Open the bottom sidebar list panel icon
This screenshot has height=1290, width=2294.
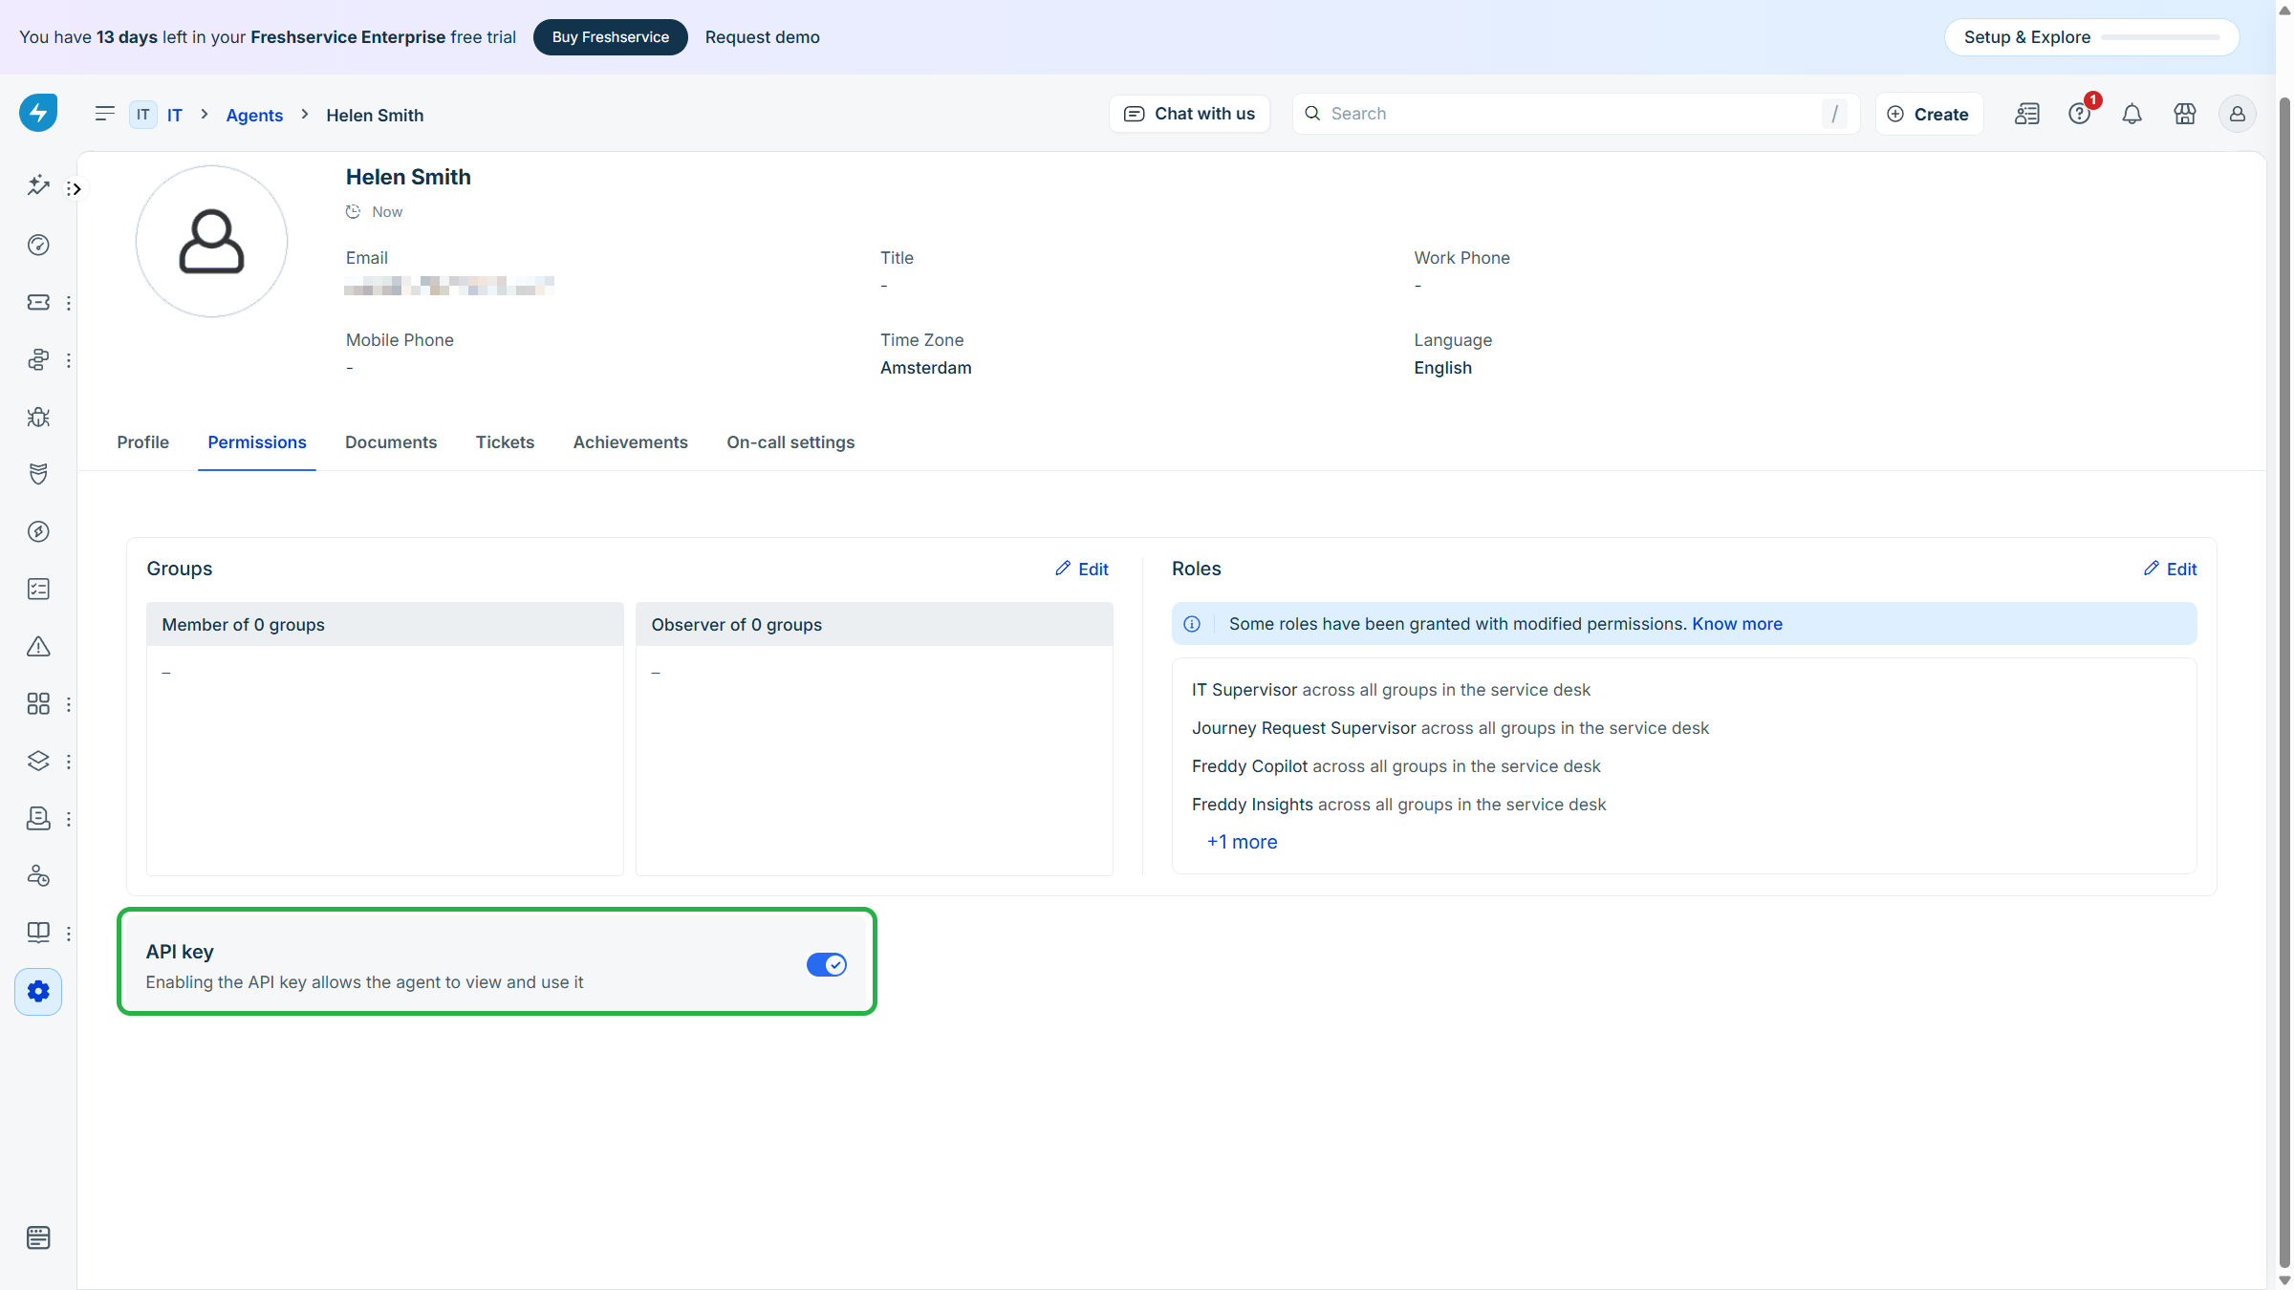pos(38,1237)
